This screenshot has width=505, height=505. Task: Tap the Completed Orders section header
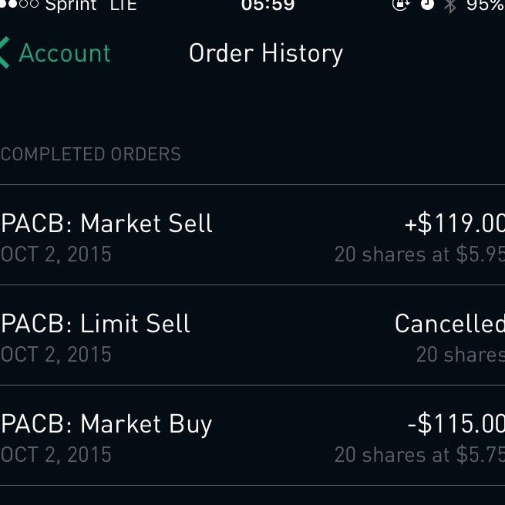click(x=91, y=154)
